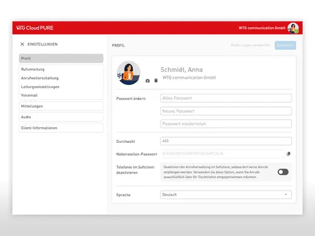
Task: Click the blue save button next to Änderungen verwerfen
Action: point(285,45)
